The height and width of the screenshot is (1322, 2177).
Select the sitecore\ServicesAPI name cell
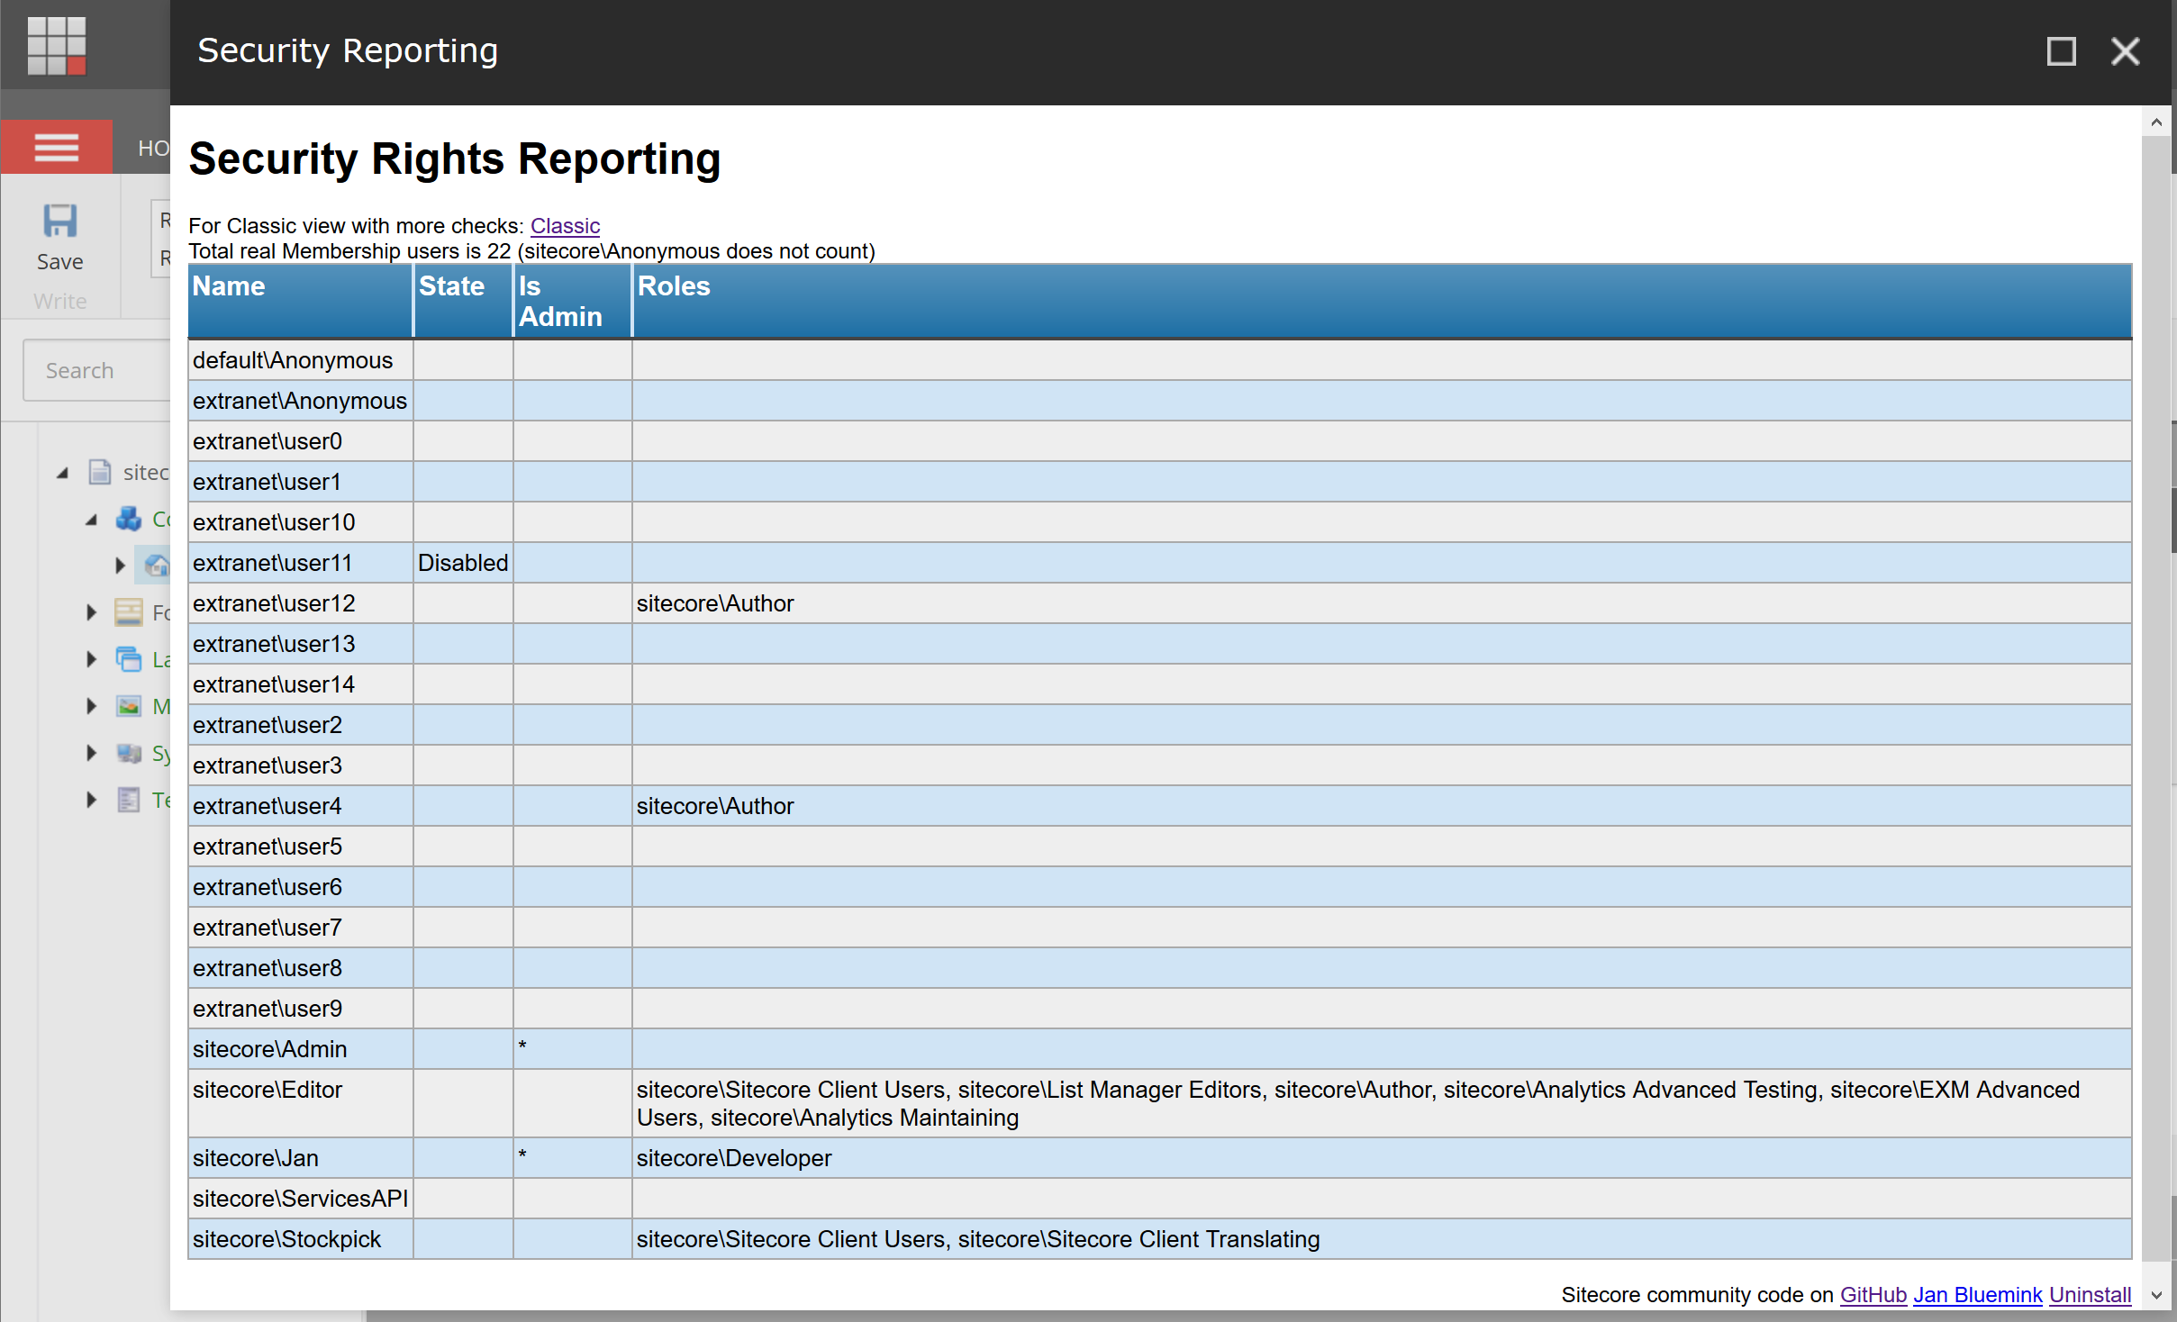(301, 1199)
